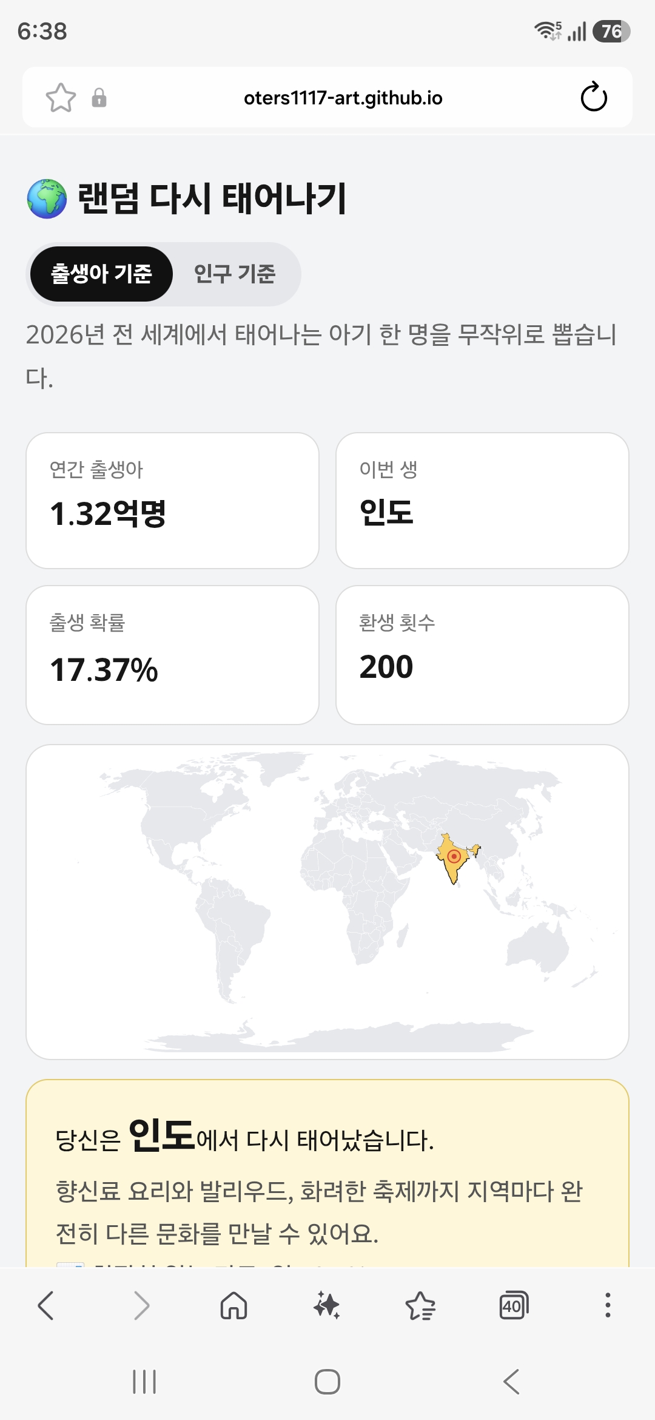Tap the browser forward arrow
The height and width of the screenshot is (1420, 655).
pos(141,1305)
